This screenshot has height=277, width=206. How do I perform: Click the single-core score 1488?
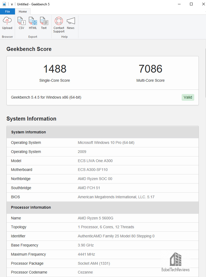55,69
